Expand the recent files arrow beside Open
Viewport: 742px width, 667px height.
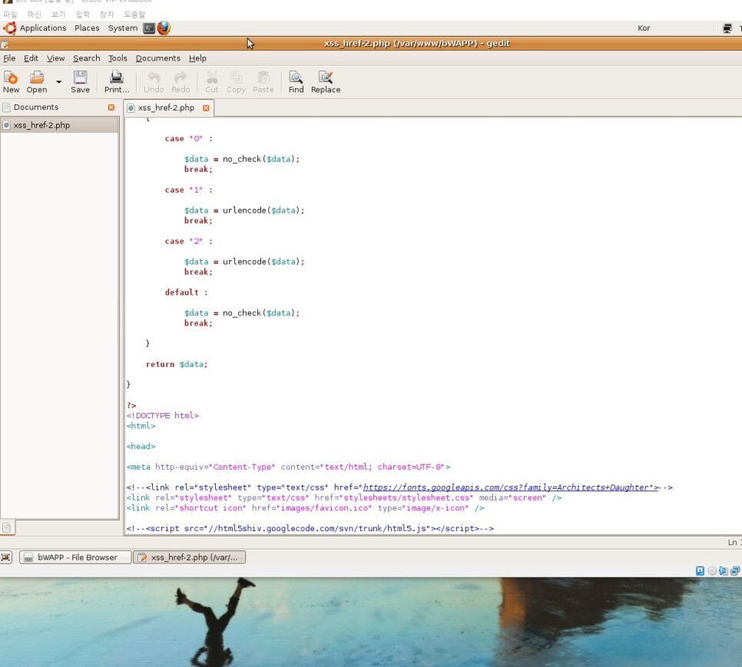pyautogui.click(x=58, y=82)
